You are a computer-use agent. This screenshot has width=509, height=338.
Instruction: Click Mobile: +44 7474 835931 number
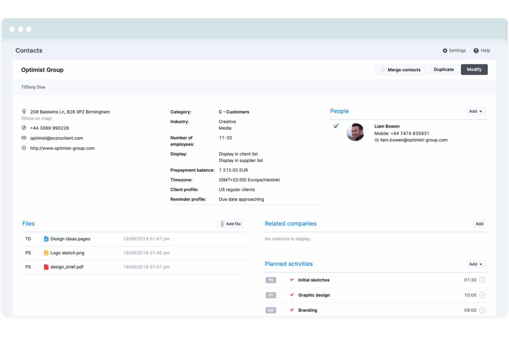click(402, 133)
